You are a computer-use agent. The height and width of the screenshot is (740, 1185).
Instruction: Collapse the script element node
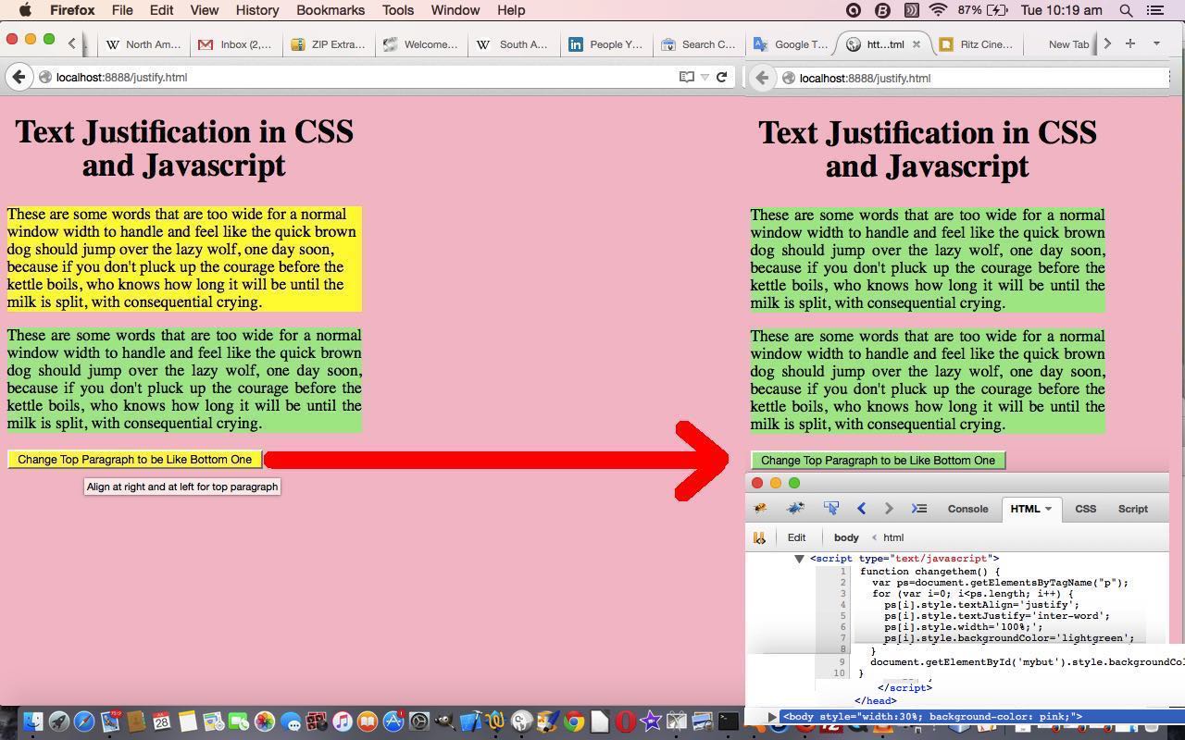pyautogui.click(x=799, y=559)
